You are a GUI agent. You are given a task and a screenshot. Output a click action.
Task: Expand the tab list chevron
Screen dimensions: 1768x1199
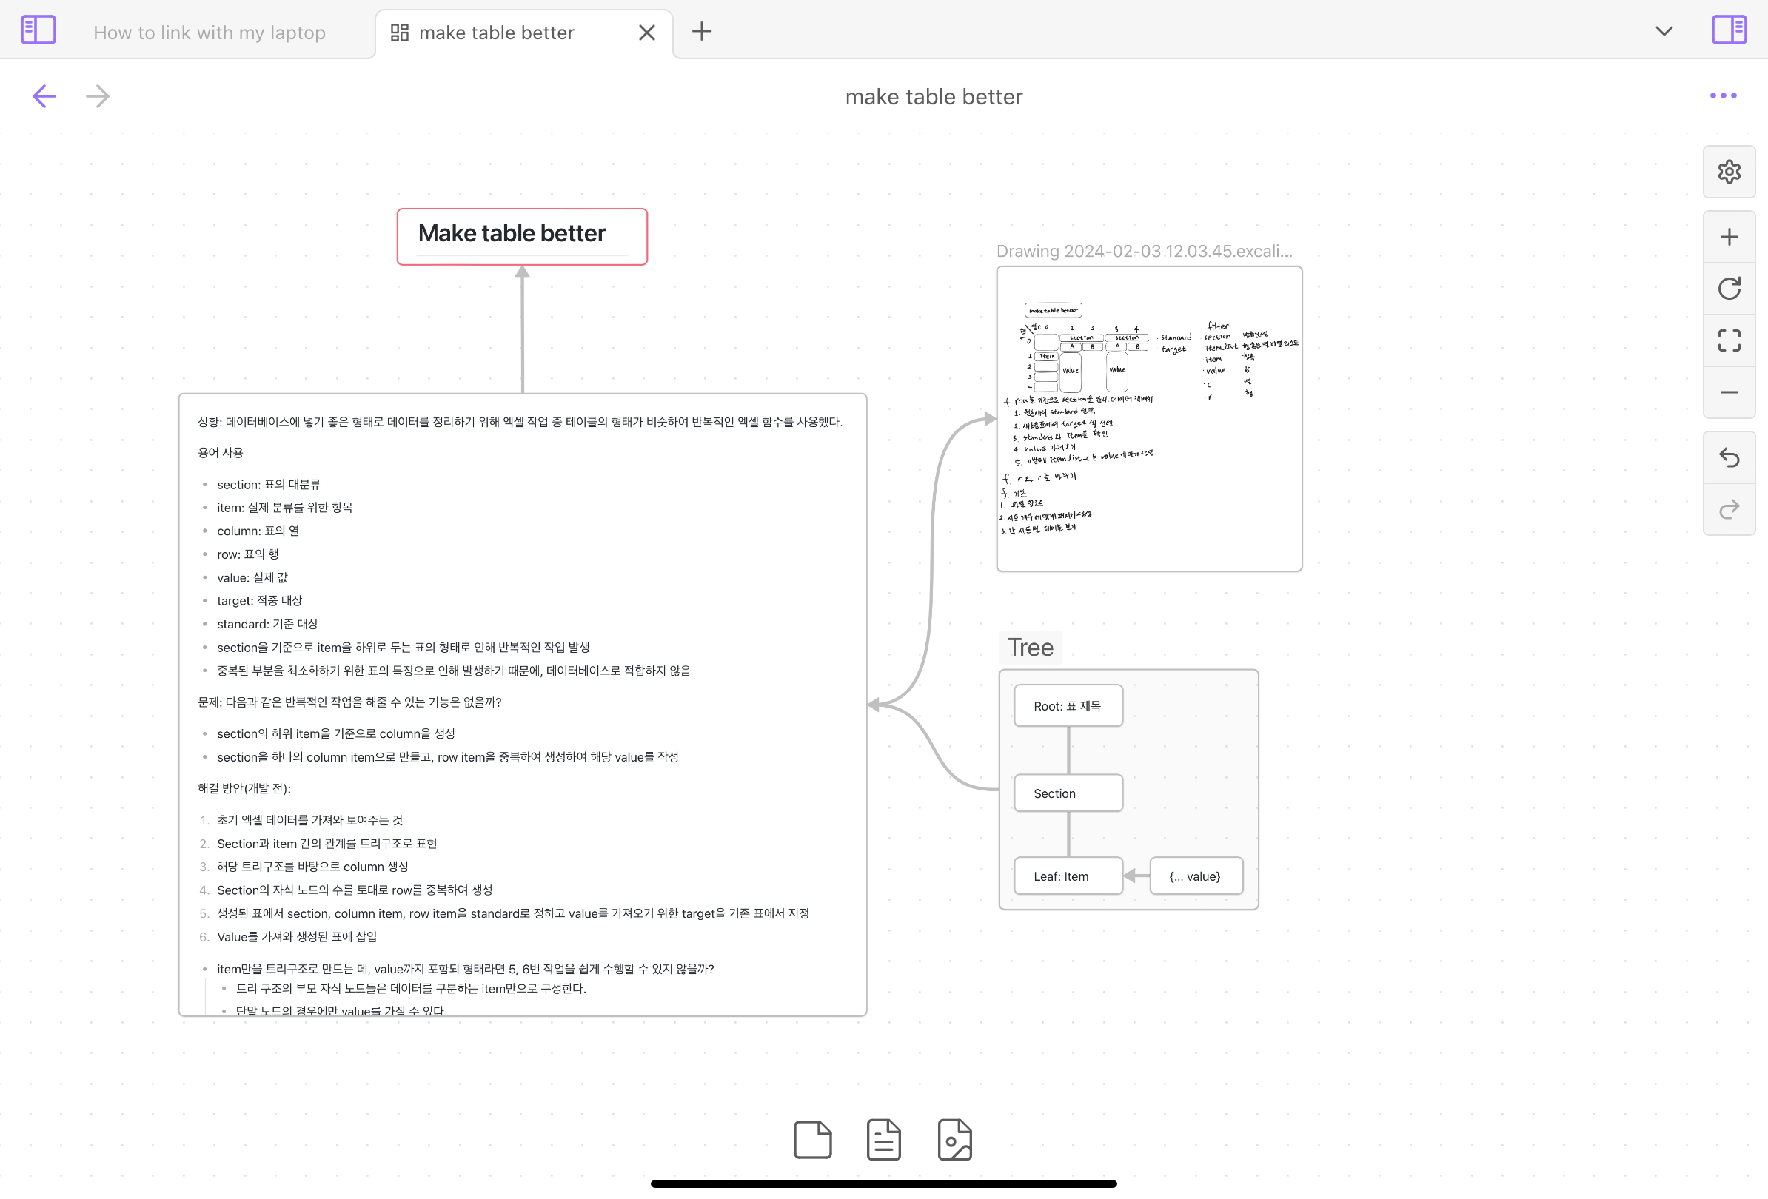[x=1664, y=31]
